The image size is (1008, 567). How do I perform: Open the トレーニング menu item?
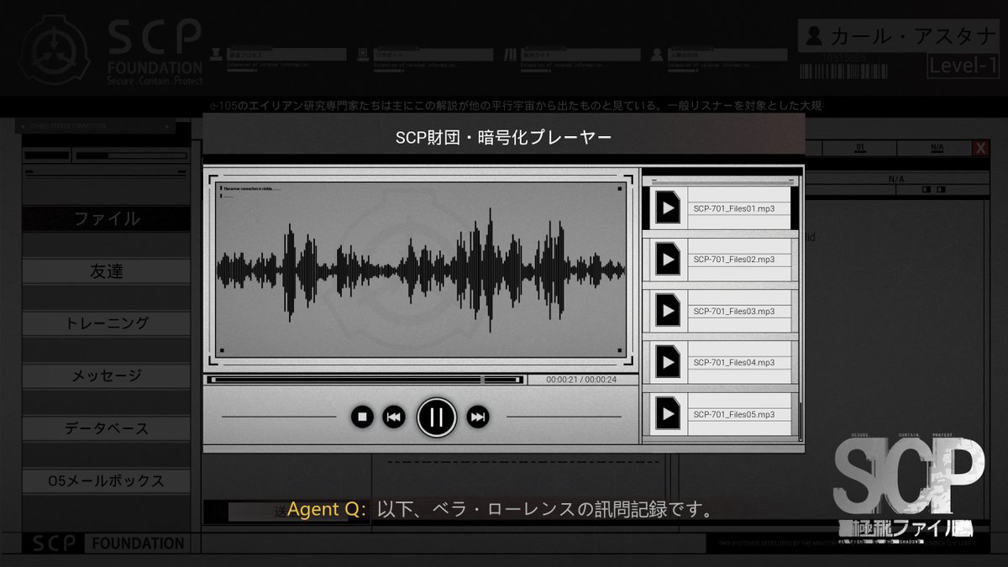point(107,323)
